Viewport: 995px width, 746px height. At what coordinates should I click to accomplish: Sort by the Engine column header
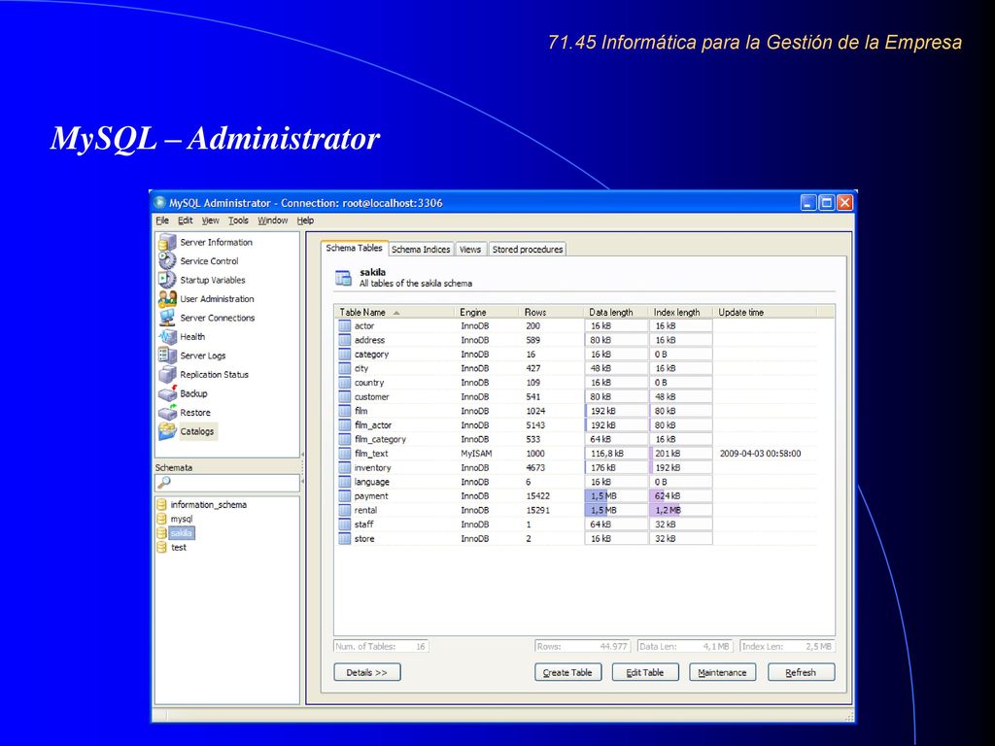point(487,312)
